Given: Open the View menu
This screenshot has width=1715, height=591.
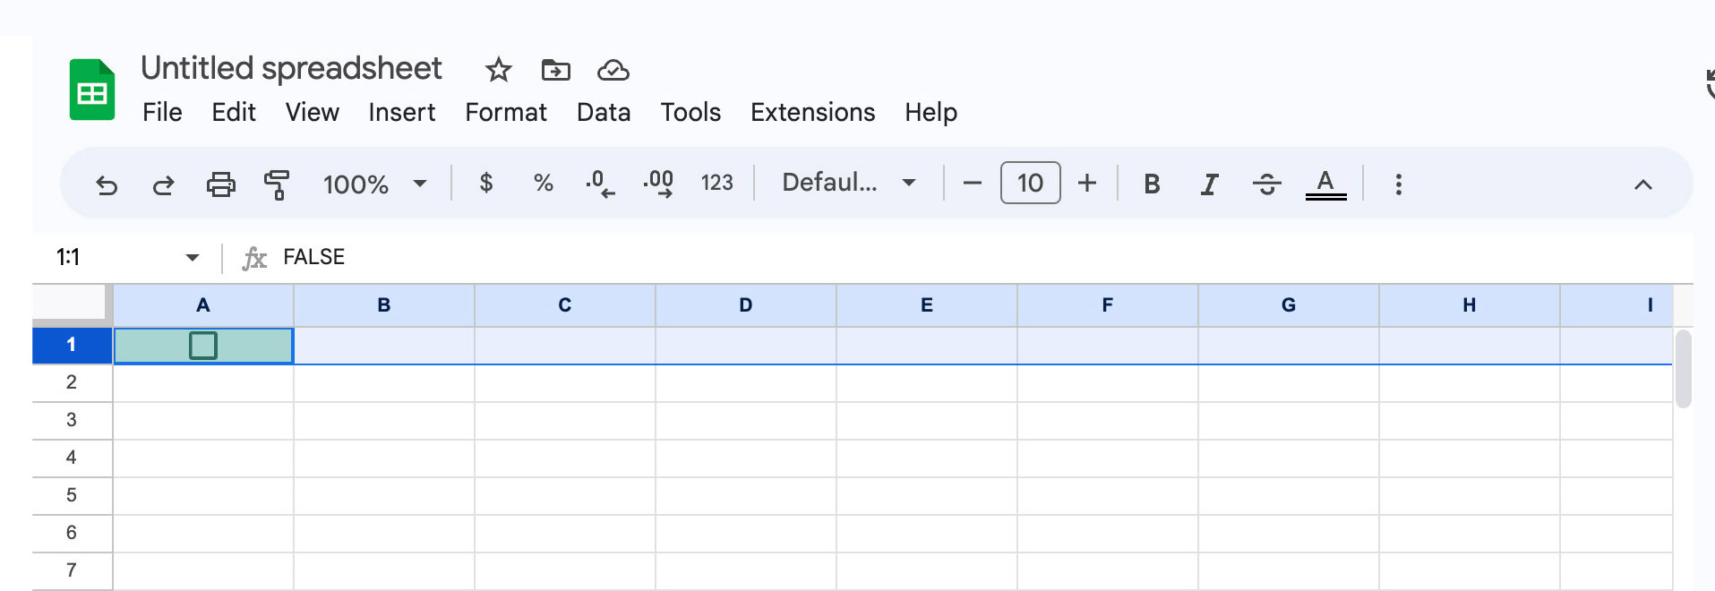Looking at the screenshot, I should pyautogui.click(x=312, y=113).
